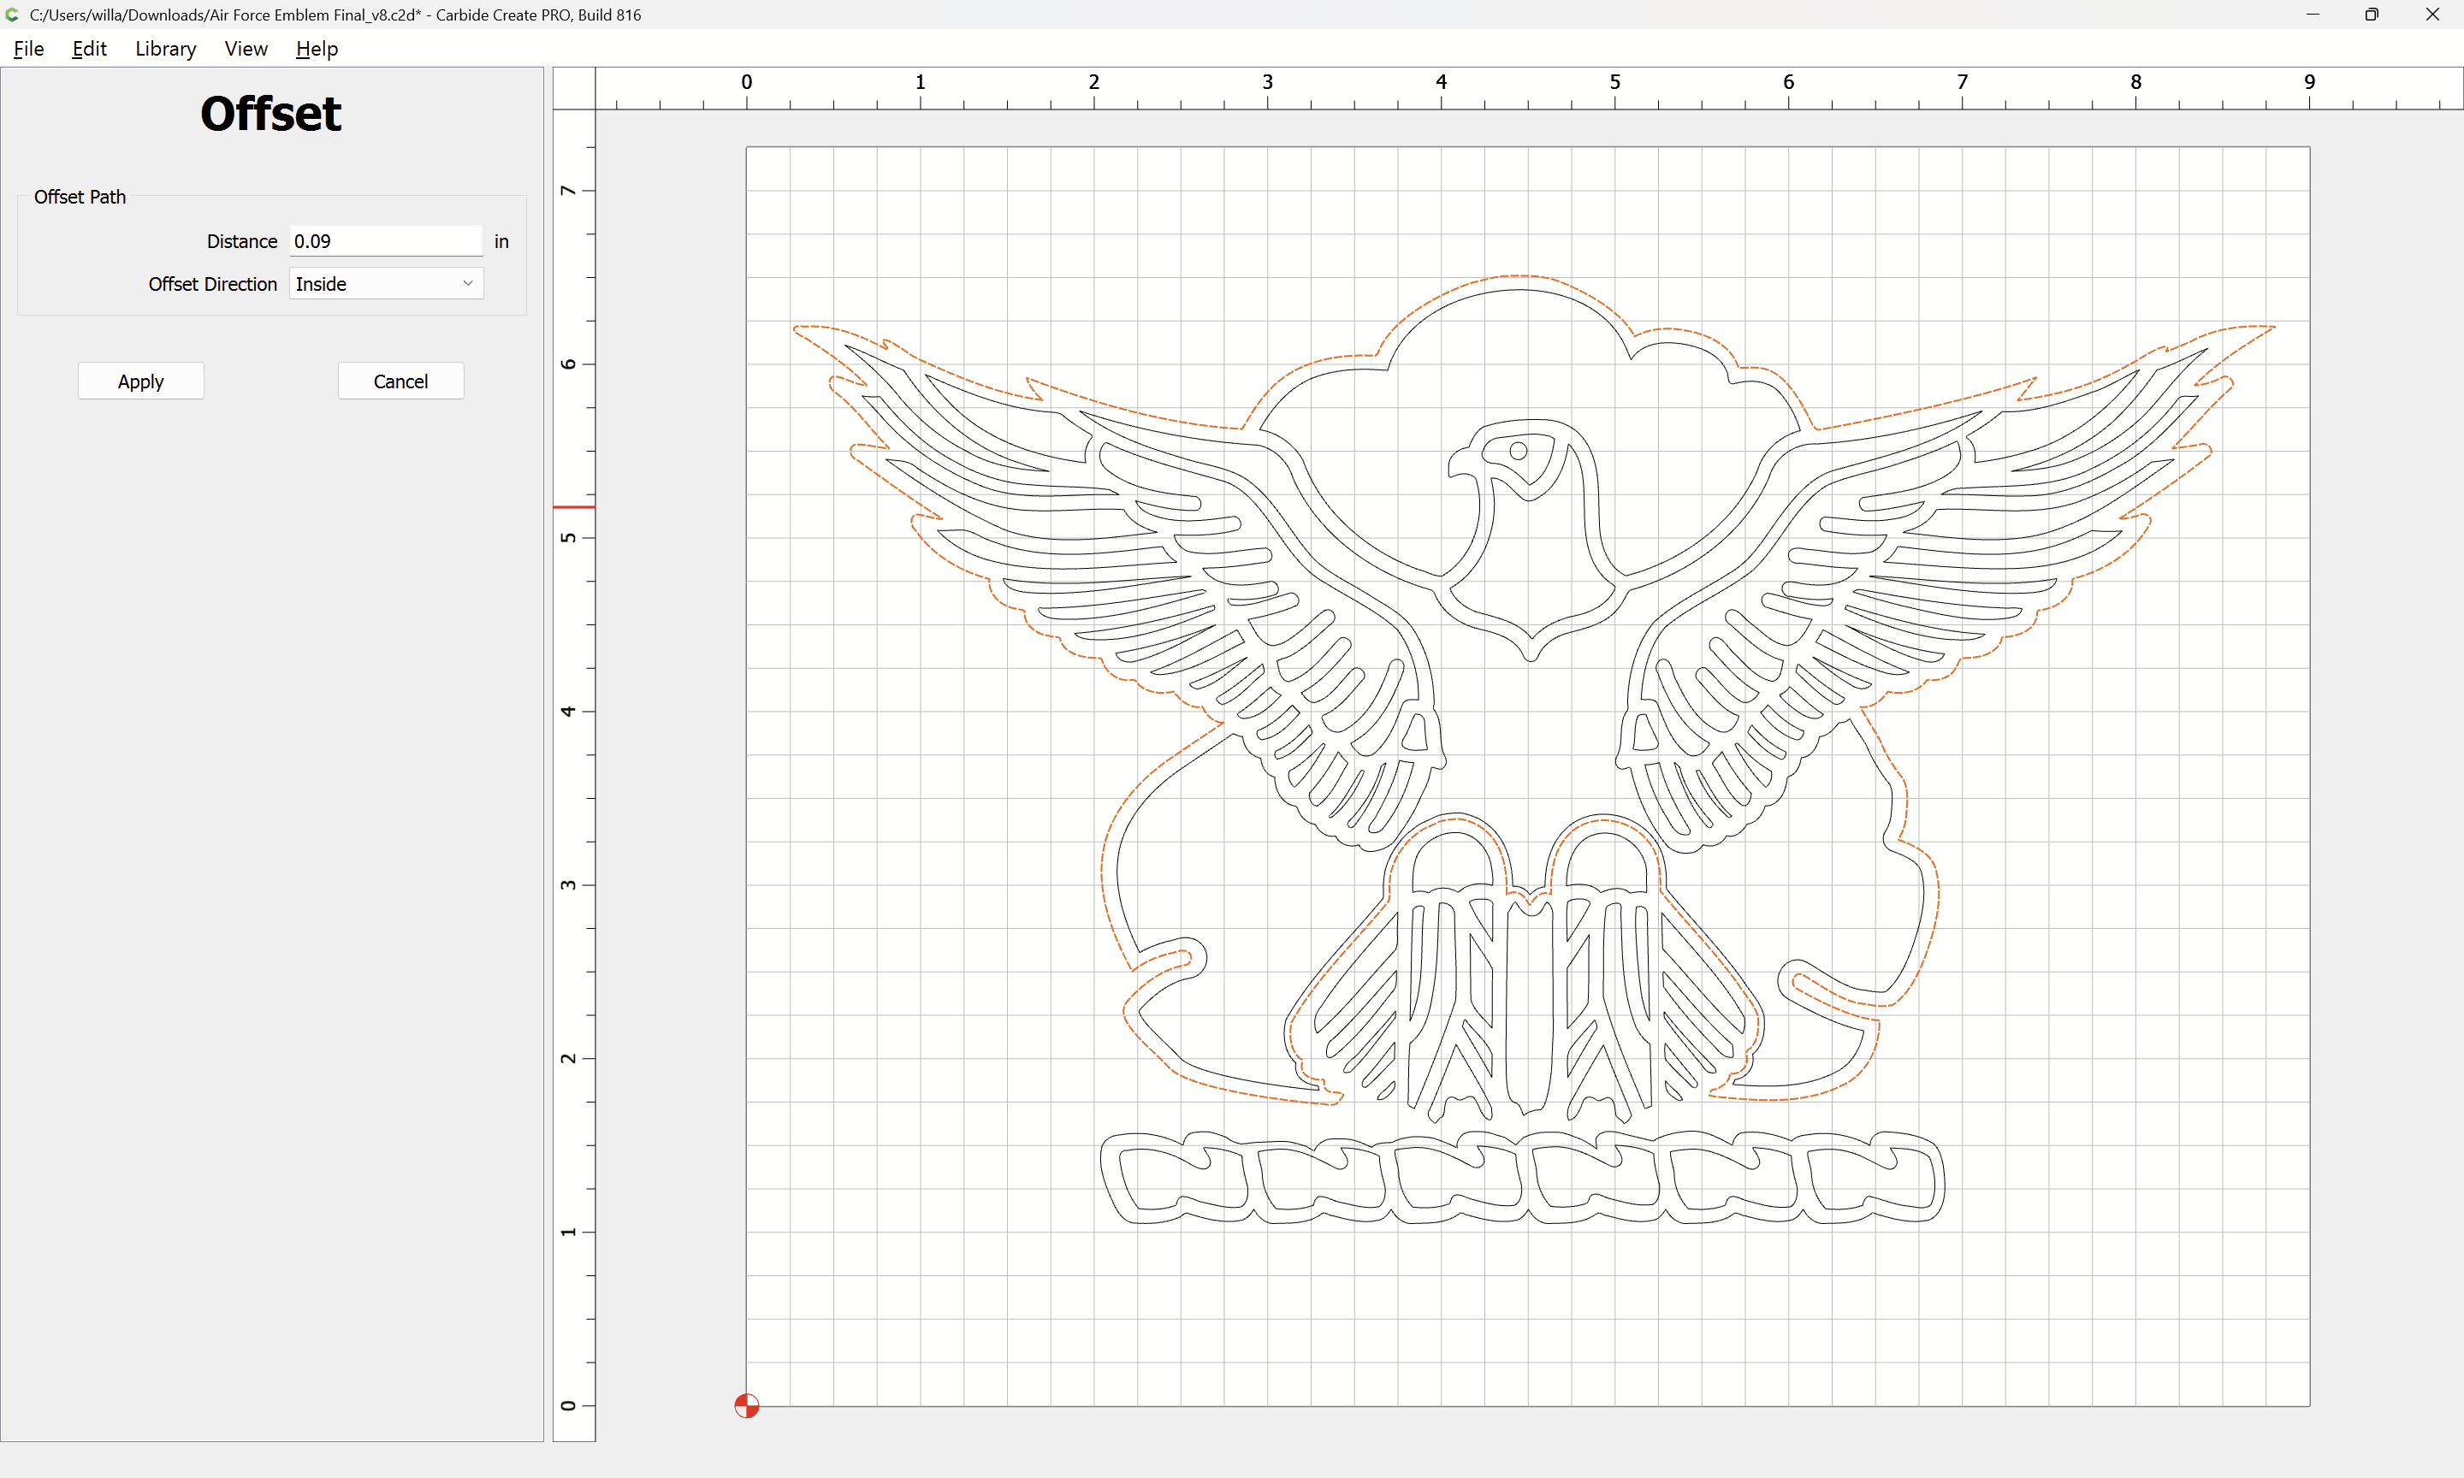This screenshot has height=1478, width=2464.
Task: Click the 'Offset Direction' label
Action: click(x=212, y=284)
